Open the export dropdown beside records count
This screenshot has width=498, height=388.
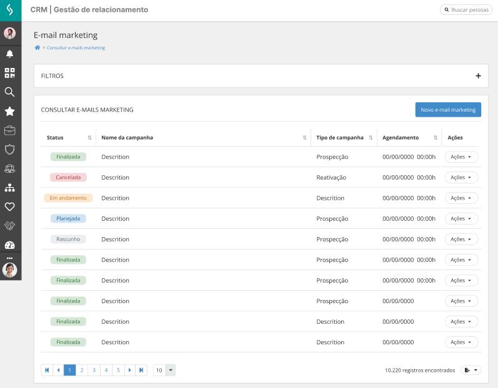pos(471,370)
